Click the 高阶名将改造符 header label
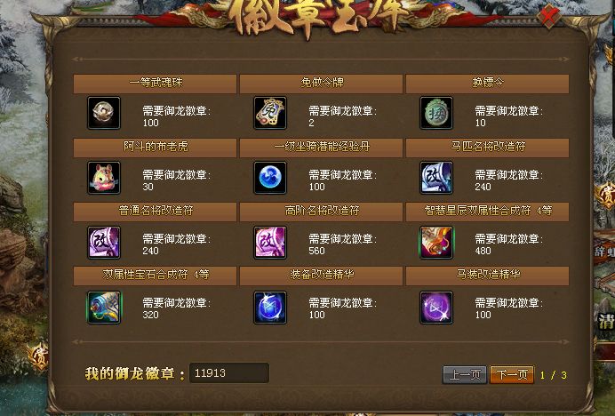 [x=322, y=211]
